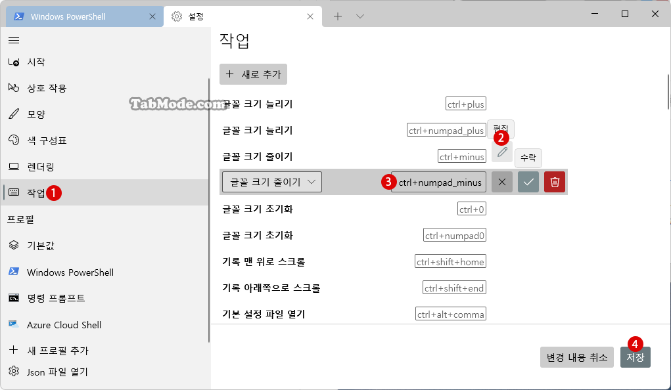Click the sidebar navigation scrollbar
The width and height of the screenshot is (671, 390).
tap(209, 210)
